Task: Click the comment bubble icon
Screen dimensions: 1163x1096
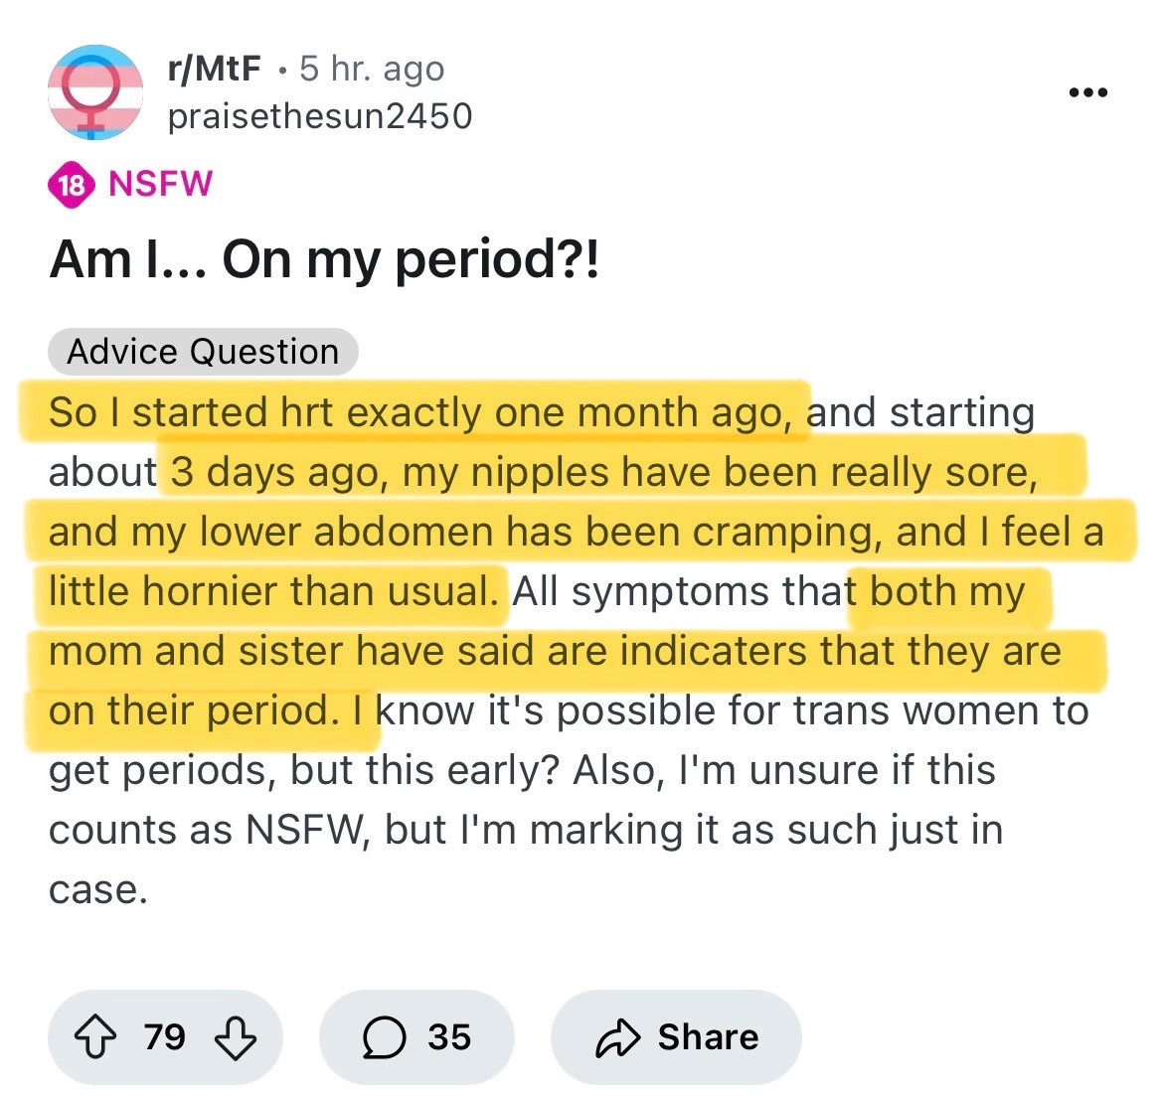Action: click(x=384, y=1037)
